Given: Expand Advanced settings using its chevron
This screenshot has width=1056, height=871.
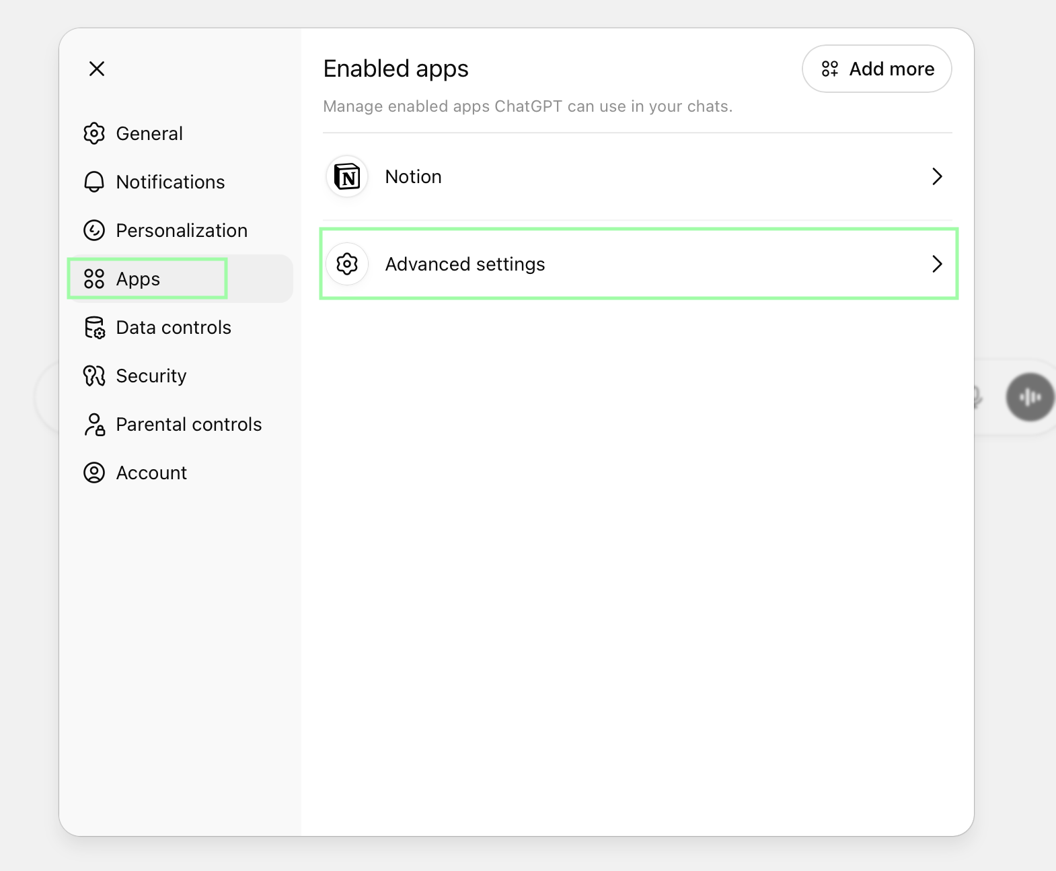Looking at the screenshot, I should click(x=937, y=265).
